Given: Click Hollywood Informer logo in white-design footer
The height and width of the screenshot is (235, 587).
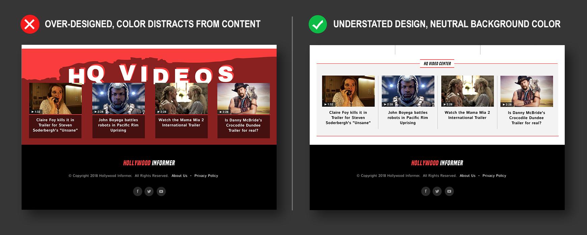Looking at the screenshot, I should [x=437, y=163].
